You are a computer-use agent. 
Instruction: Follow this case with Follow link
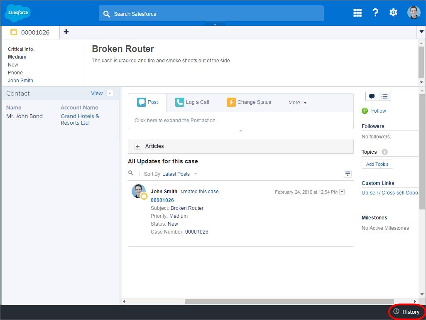click(378, 111)
